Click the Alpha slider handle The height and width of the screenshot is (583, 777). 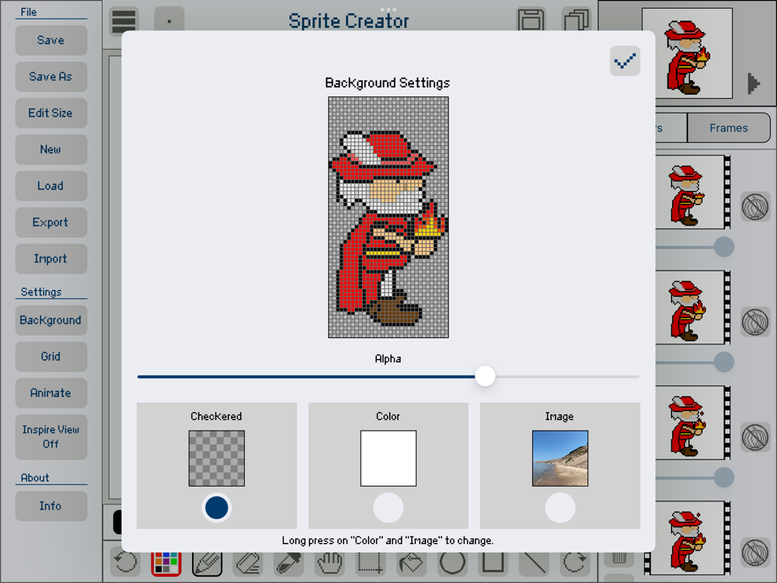(485, 376)
